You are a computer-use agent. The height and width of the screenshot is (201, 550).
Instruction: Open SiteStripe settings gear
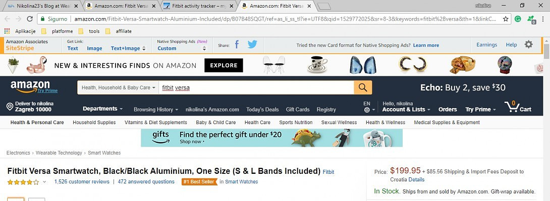[528, 45]
